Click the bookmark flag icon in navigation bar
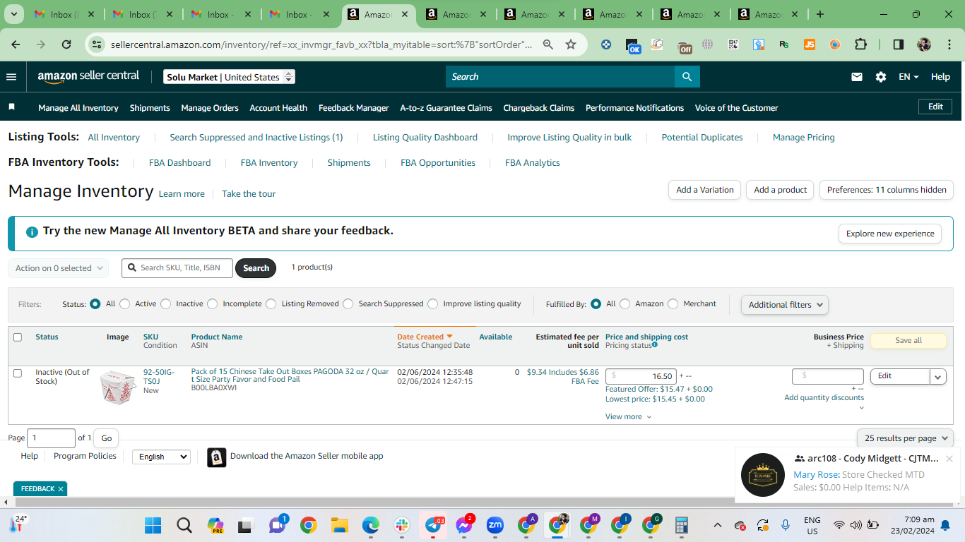This screenshot has height=542, width=965. tap(12, 107)
